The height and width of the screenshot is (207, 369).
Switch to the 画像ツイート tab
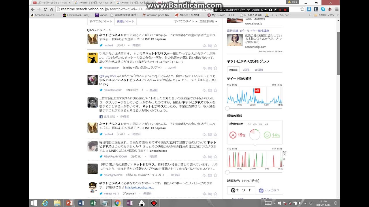click(x=125, y=21)
